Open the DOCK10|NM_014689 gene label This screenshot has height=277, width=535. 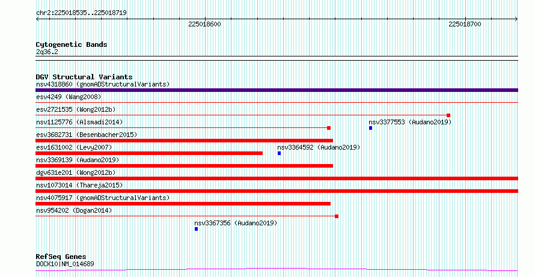(65, 264)
